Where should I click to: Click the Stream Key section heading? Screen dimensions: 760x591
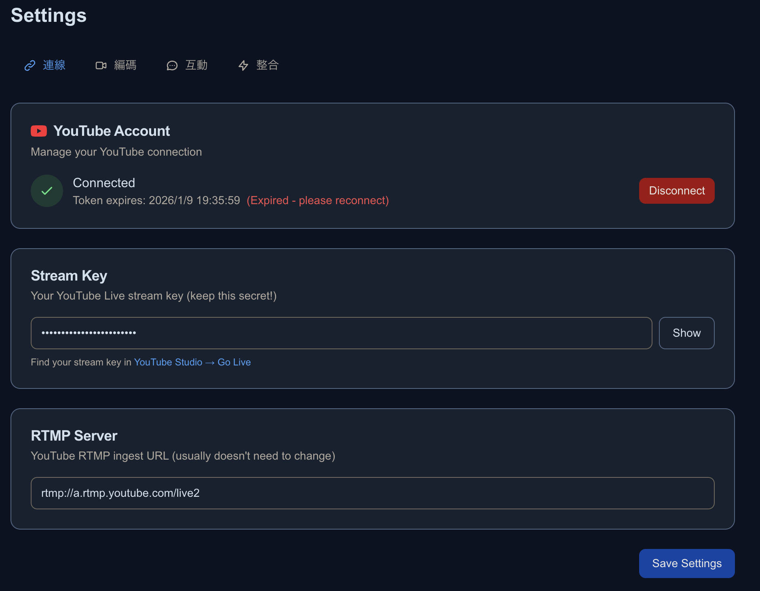(69, 276)
